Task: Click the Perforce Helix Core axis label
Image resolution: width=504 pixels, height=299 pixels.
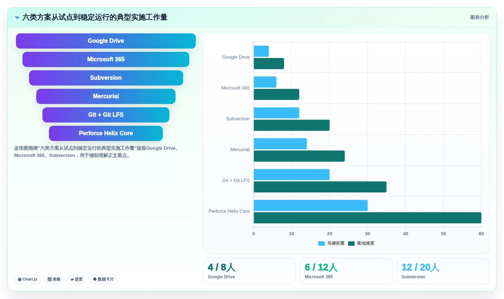Action: coord(229,211)
